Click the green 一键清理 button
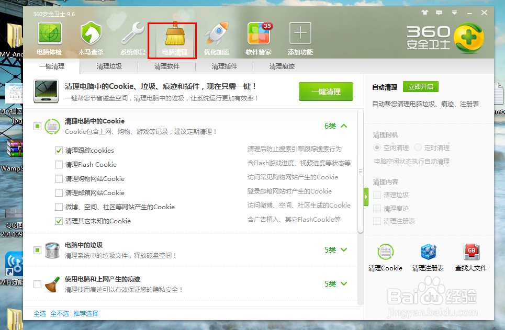The height and width of the screenshot is (330, 505). point(326,92)
